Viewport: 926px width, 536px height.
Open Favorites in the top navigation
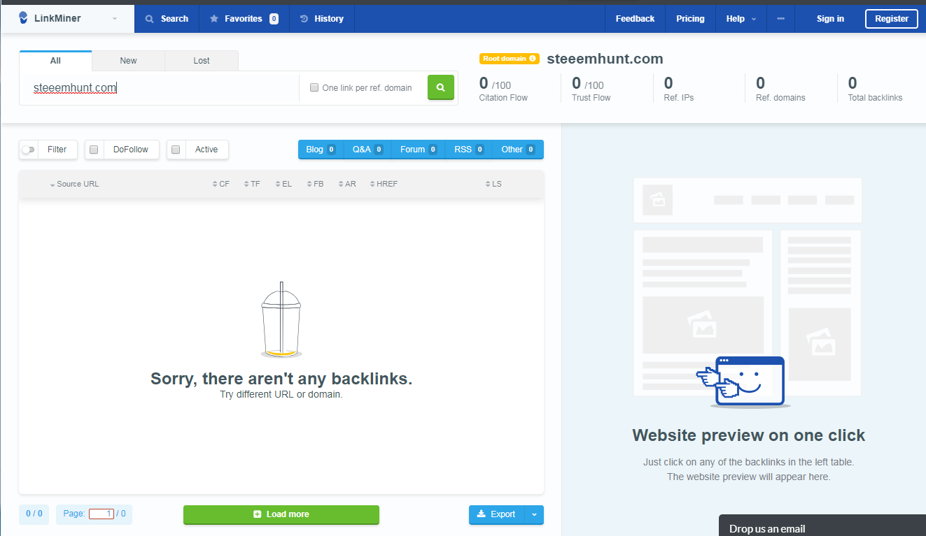point(244,19)
